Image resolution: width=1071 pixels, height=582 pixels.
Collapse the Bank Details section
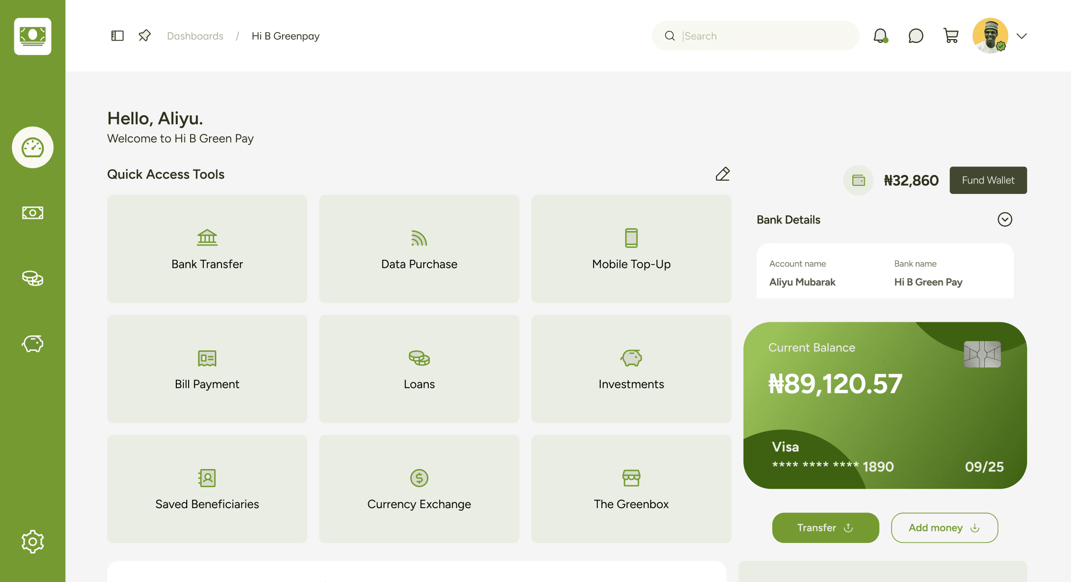(x=1005, y=219)
